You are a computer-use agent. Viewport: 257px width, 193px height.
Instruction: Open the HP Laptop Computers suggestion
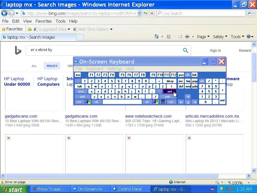tap(48, 81)
